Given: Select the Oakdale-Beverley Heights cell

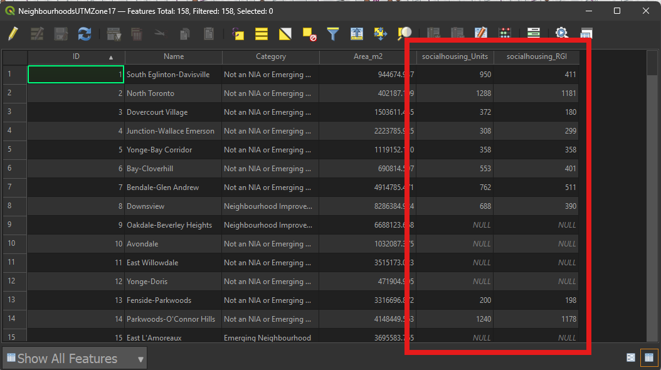Looking at the screenshot, I should [173, 225].
